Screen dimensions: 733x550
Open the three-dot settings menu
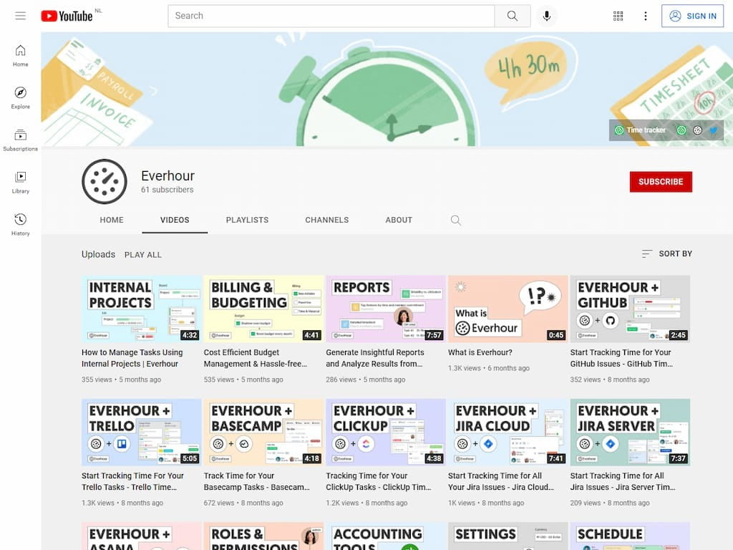(646, 15)
